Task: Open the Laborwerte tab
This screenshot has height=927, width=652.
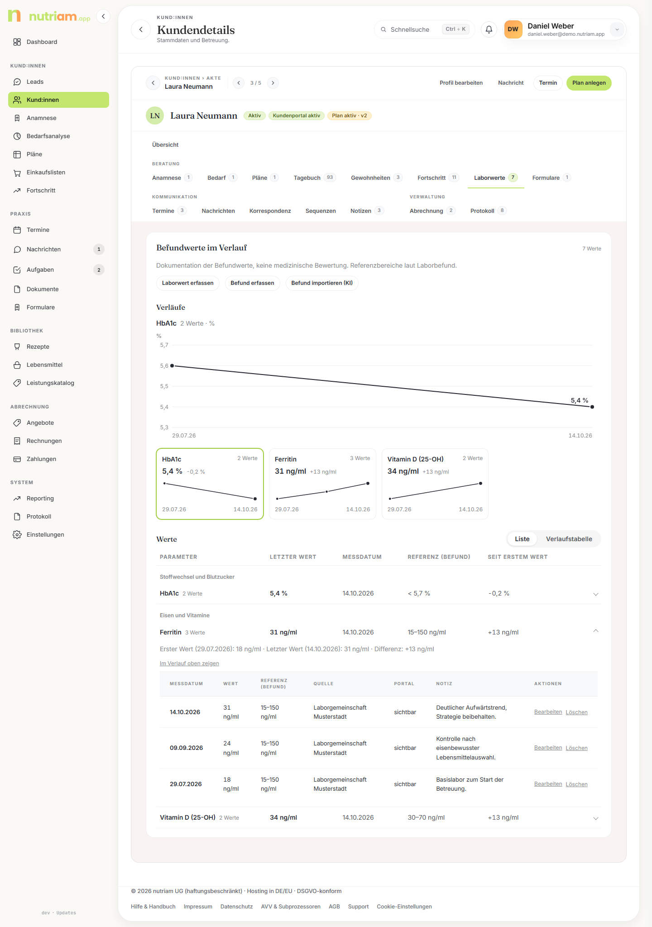Action: [495, 178]
